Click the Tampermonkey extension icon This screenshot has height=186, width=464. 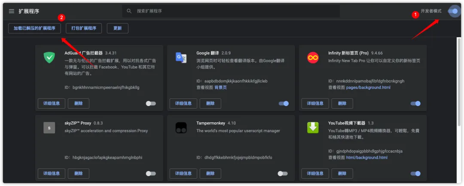point(181,128)
